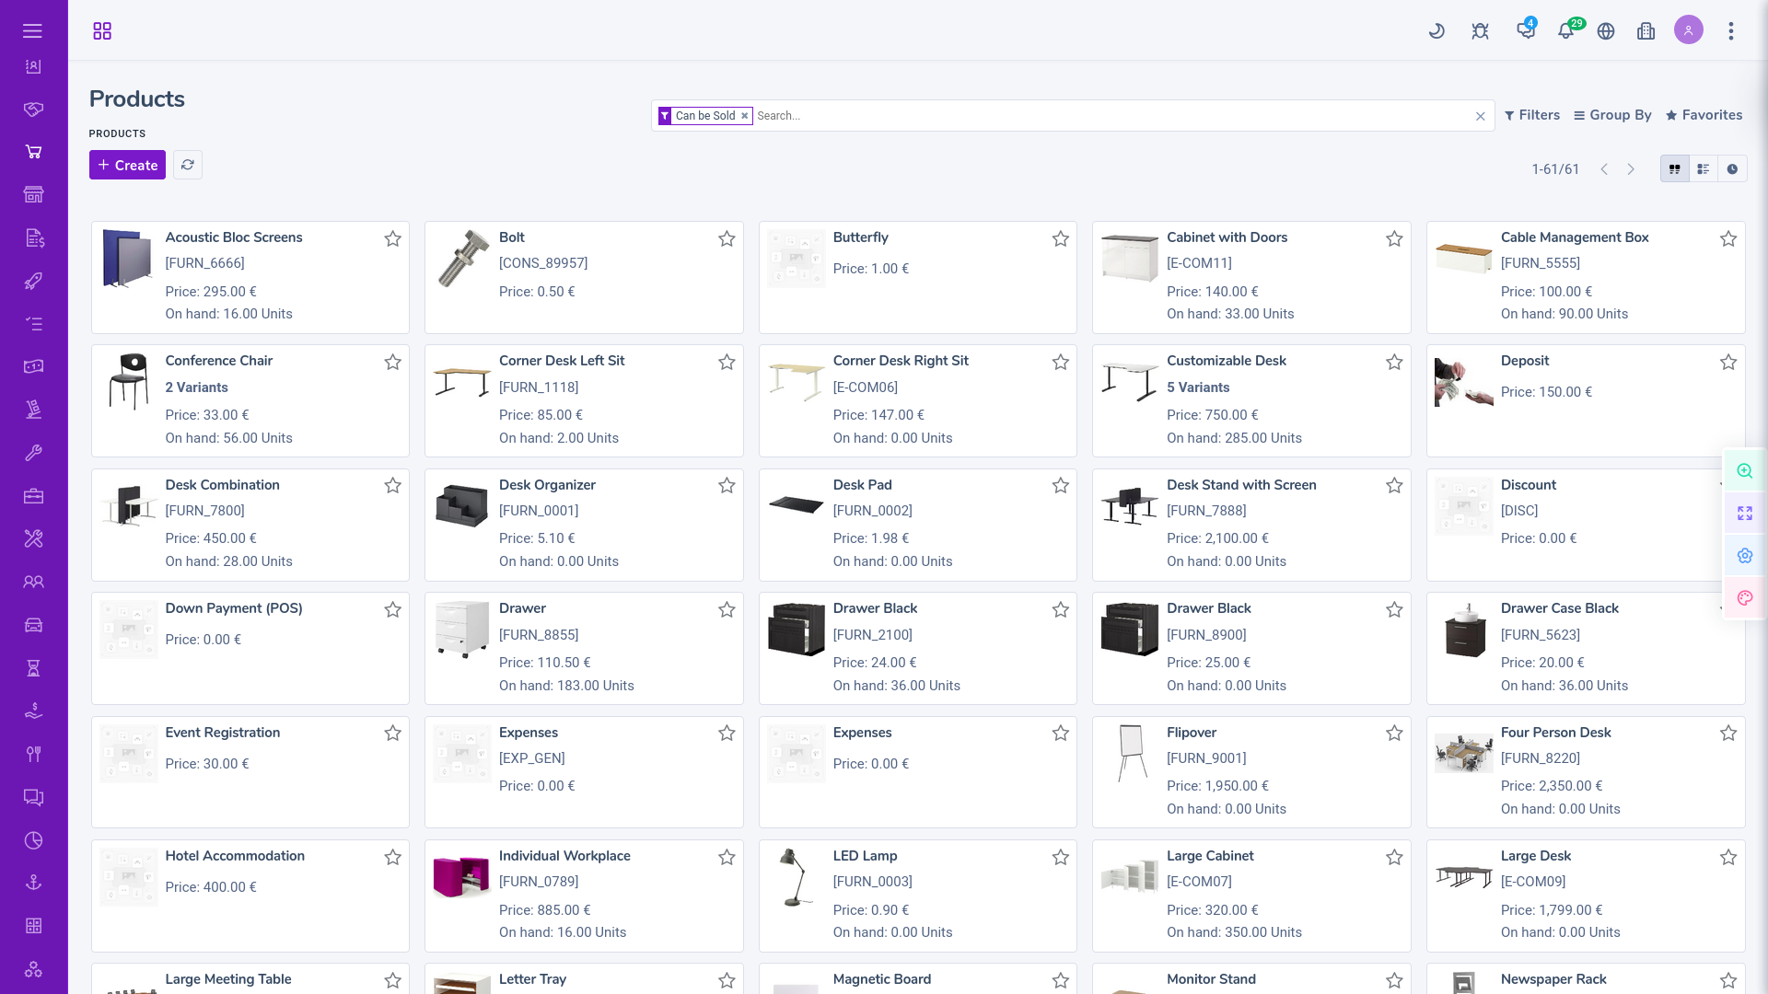This screenshot has height=994, width=1768.
Task: Open the Employees people sidebar icon
Action: (x=33, y=582)
